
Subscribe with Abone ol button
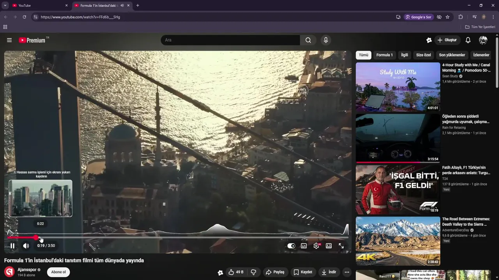tap(58, 272)
